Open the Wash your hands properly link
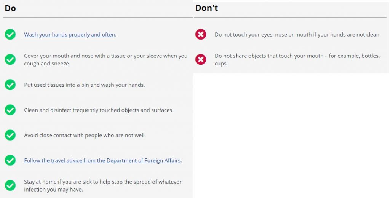The image size is (390, 198). click(70, 35)
